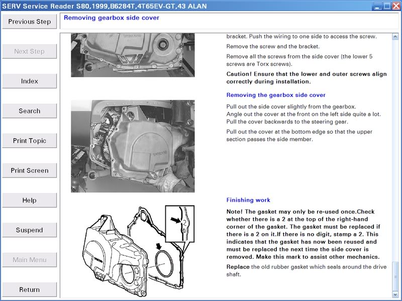The height and width of the screenshot is (301, 402).
Task: Click the Return button
Action: 30,289
